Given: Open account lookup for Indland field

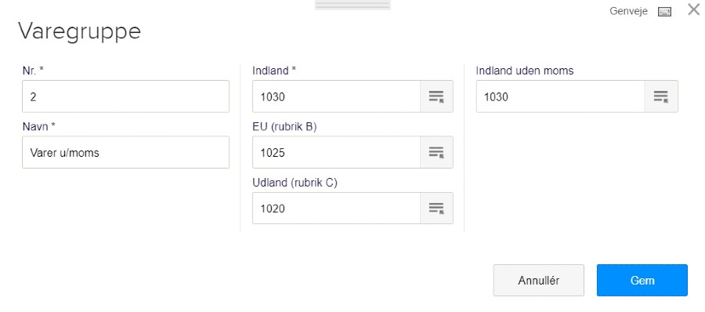Looking at the screenshot, I should 436,96.
